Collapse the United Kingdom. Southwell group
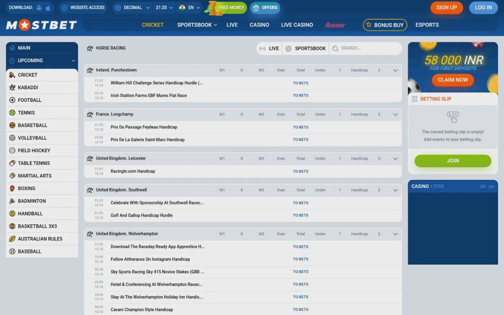Image resolution: width=504 pixels, height=315 pixels. [x=395, y=190]
